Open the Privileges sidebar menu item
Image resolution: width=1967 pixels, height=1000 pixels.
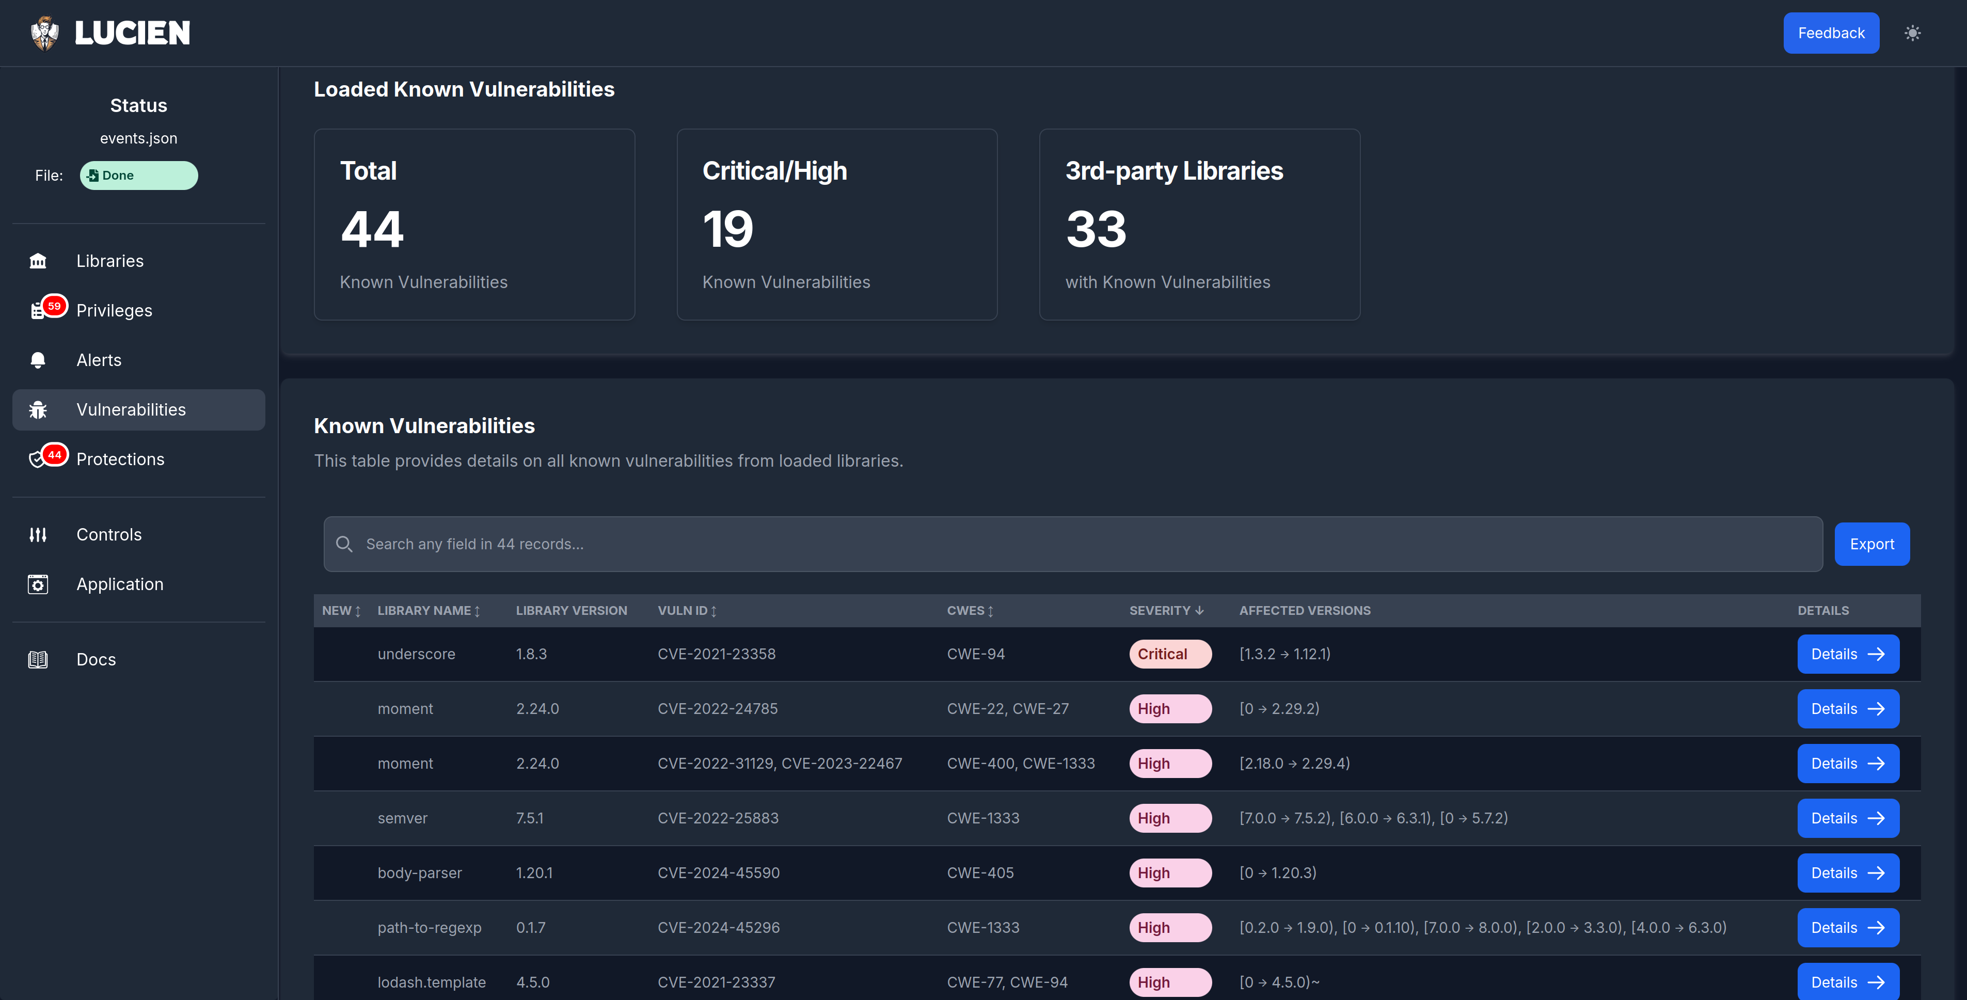(115, 311)
